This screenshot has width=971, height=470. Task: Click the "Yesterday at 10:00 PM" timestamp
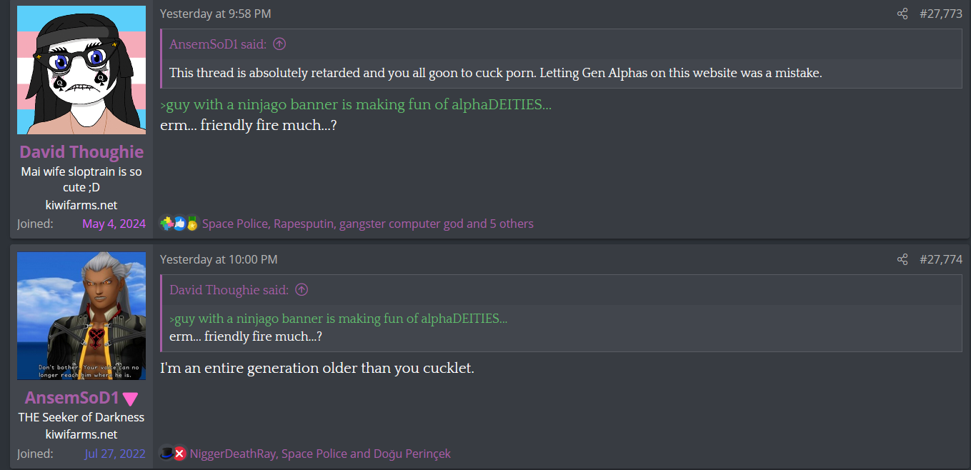[219, 259]
